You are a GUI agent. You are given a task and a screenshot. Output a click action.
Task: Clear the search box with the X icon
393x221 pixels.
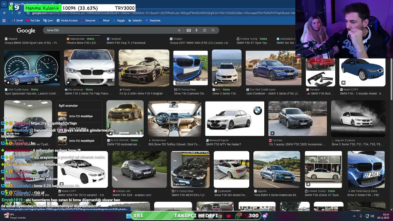(179, 30)
